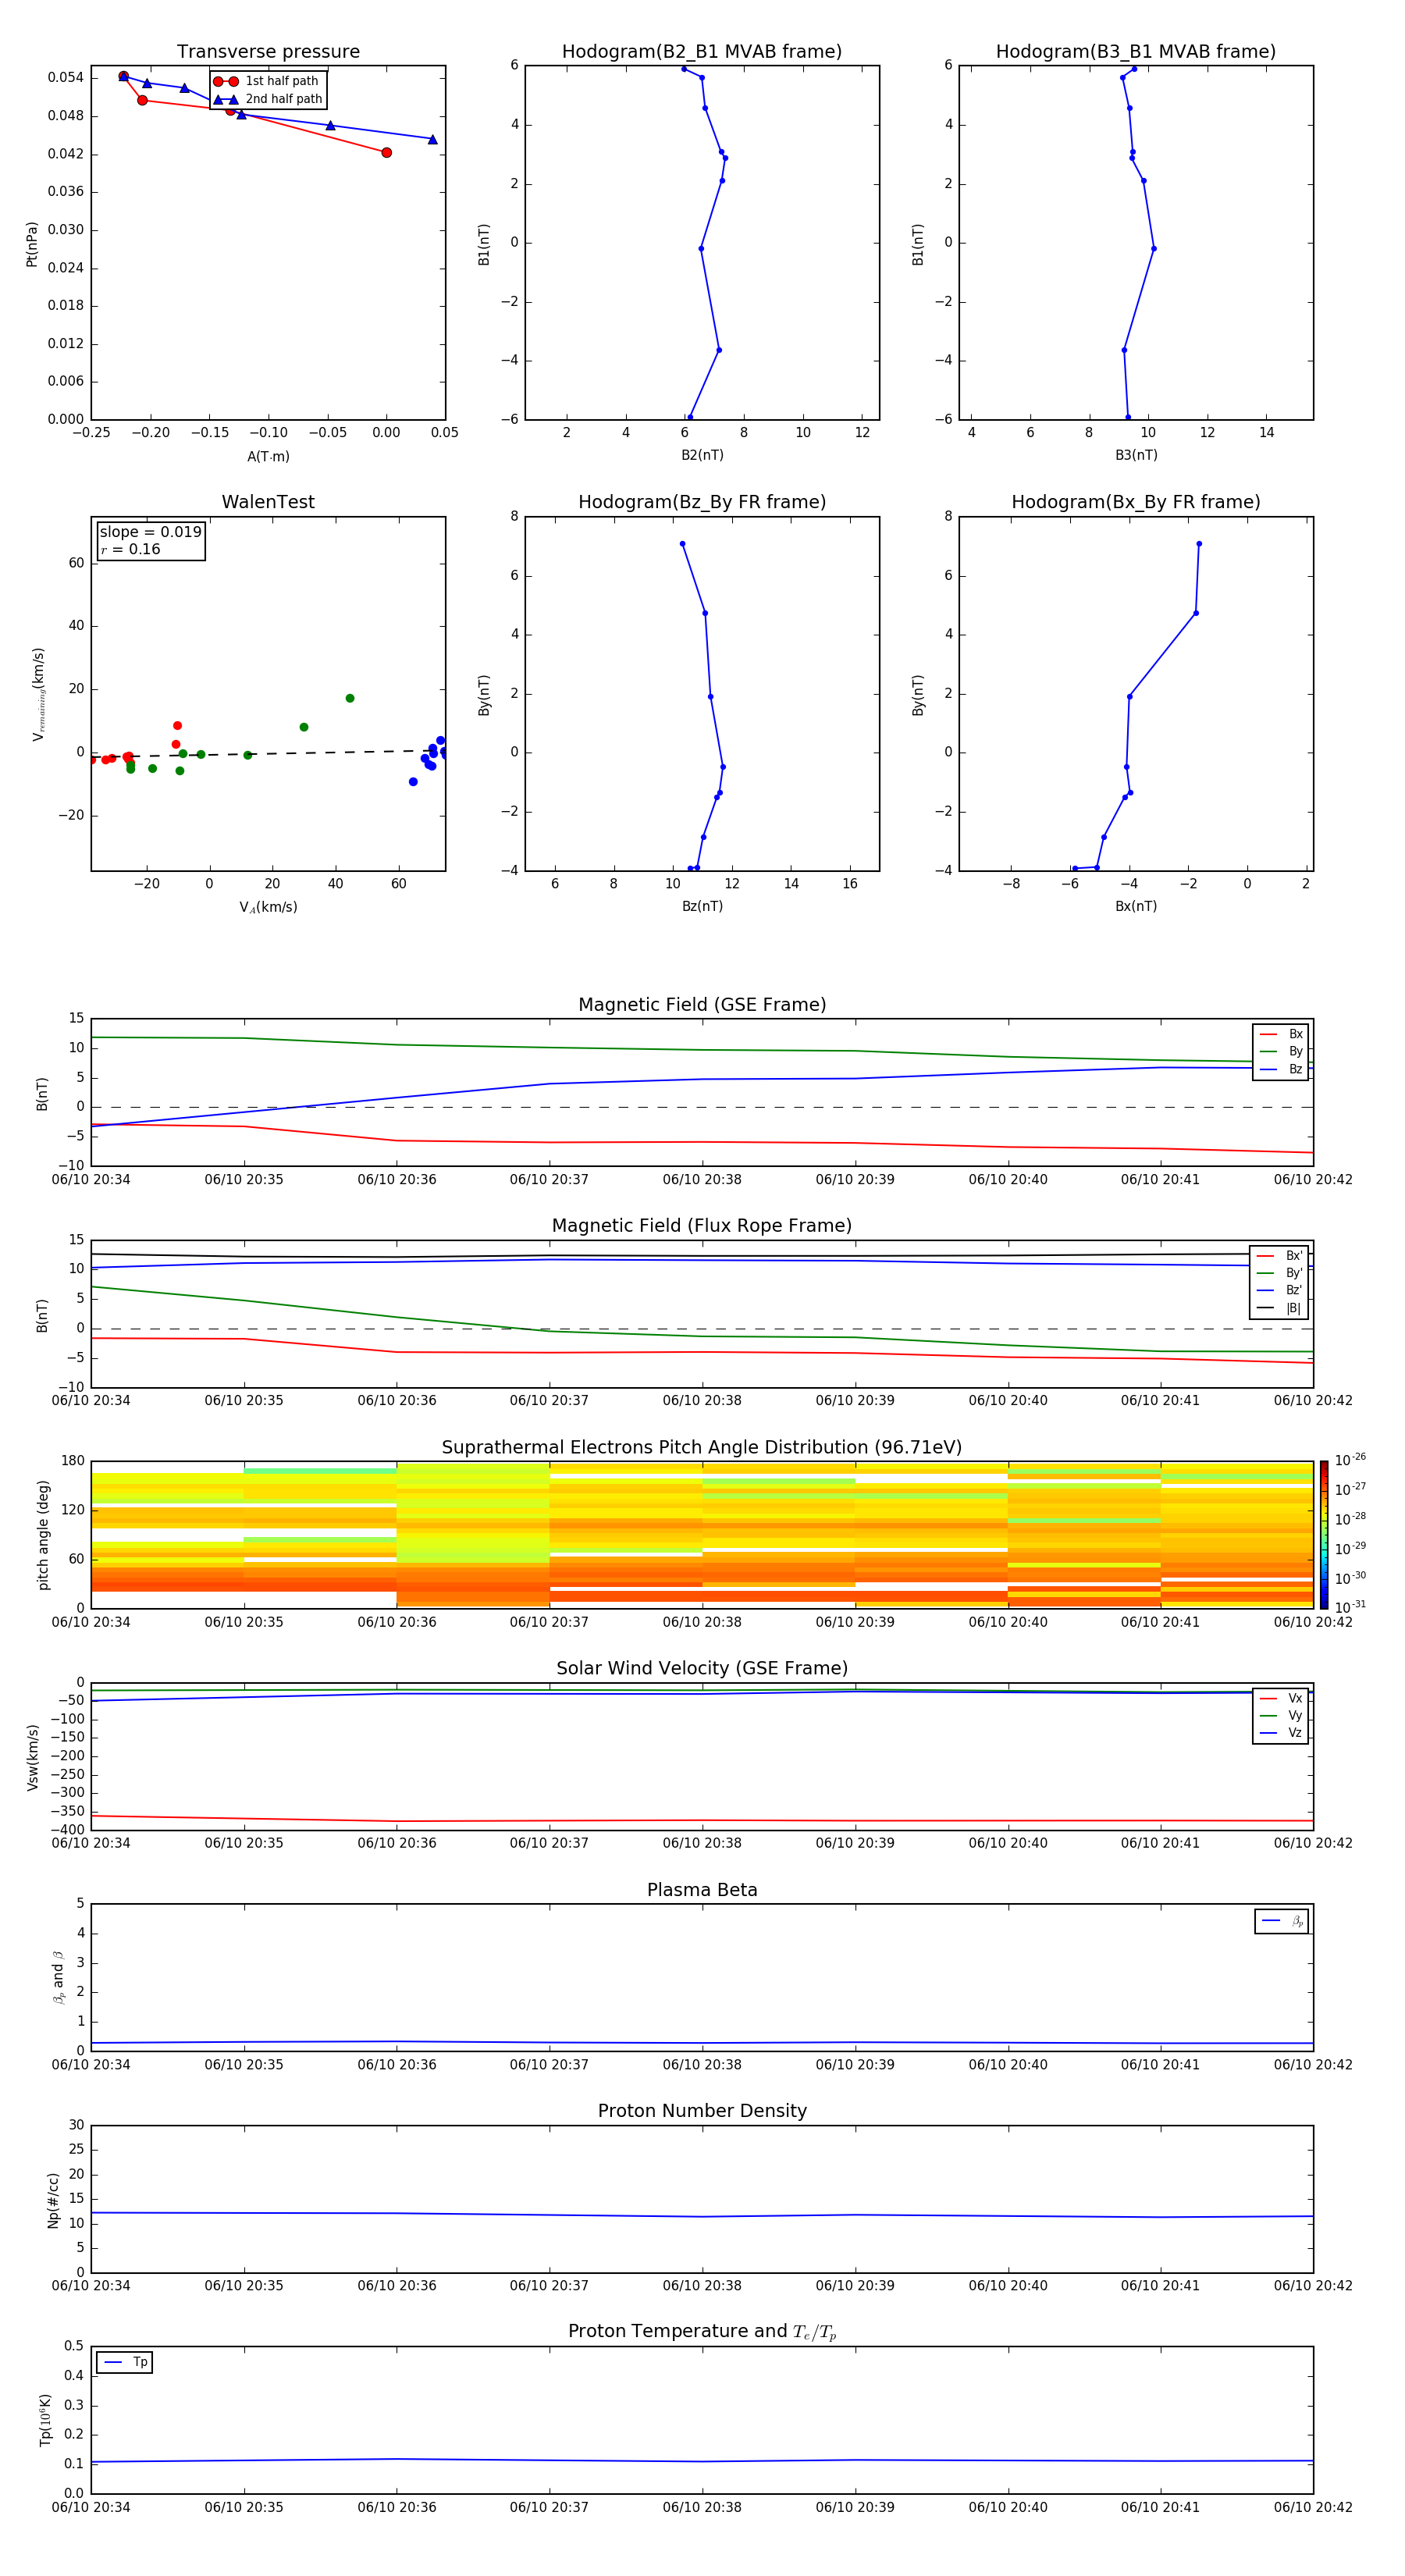The width and height of the screenshot is (1405, 2576).
Task: Click the 'Bz(nT)' x-axis label
Action: click(x=702, y=906)
